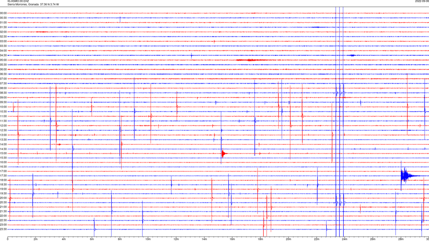
Task: Select the 01:30 trace time label
Action: [x=4, y=27]
